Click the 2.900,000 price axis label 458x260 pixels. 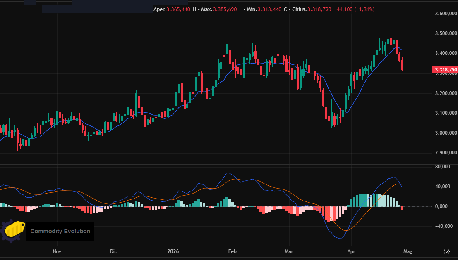(446, 153)
